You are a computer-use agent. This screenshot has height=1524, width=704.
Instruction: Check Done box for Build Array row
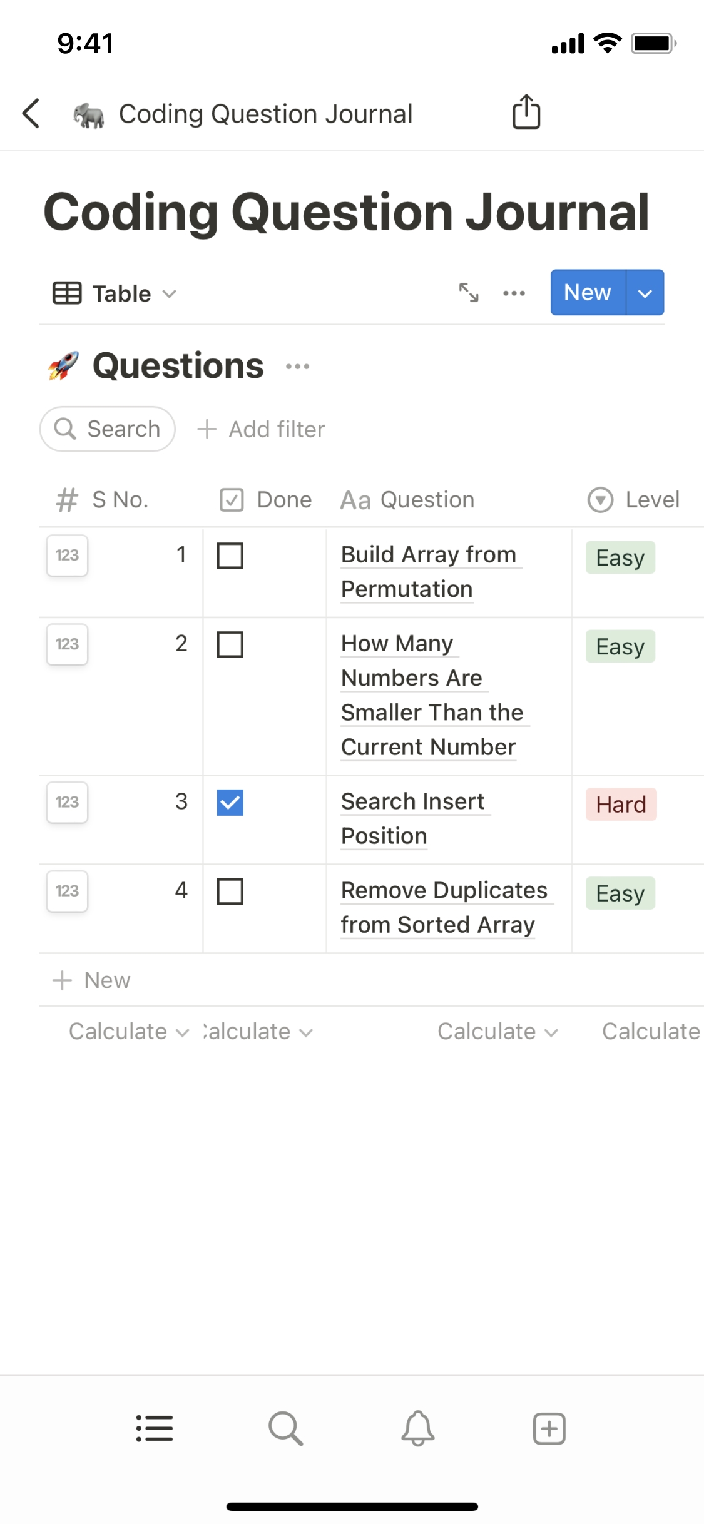tap(230, 556)
